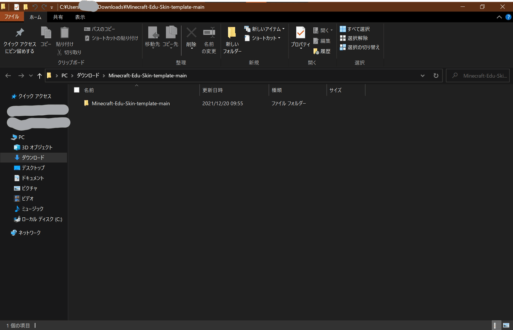Click the コピー (Copy) ribbon icon
513x330 pixels.
(46, 37)
